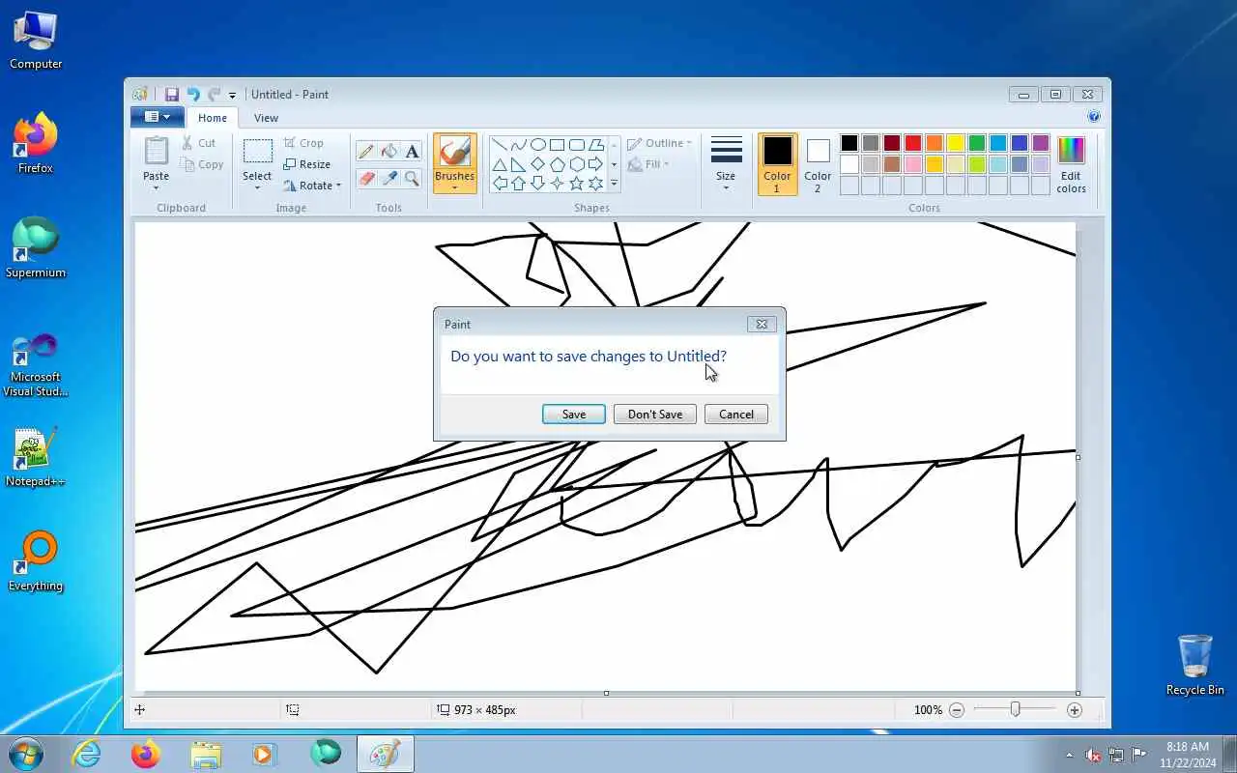
Task: Click the Resize button in Image group
Action: point(306,164)
